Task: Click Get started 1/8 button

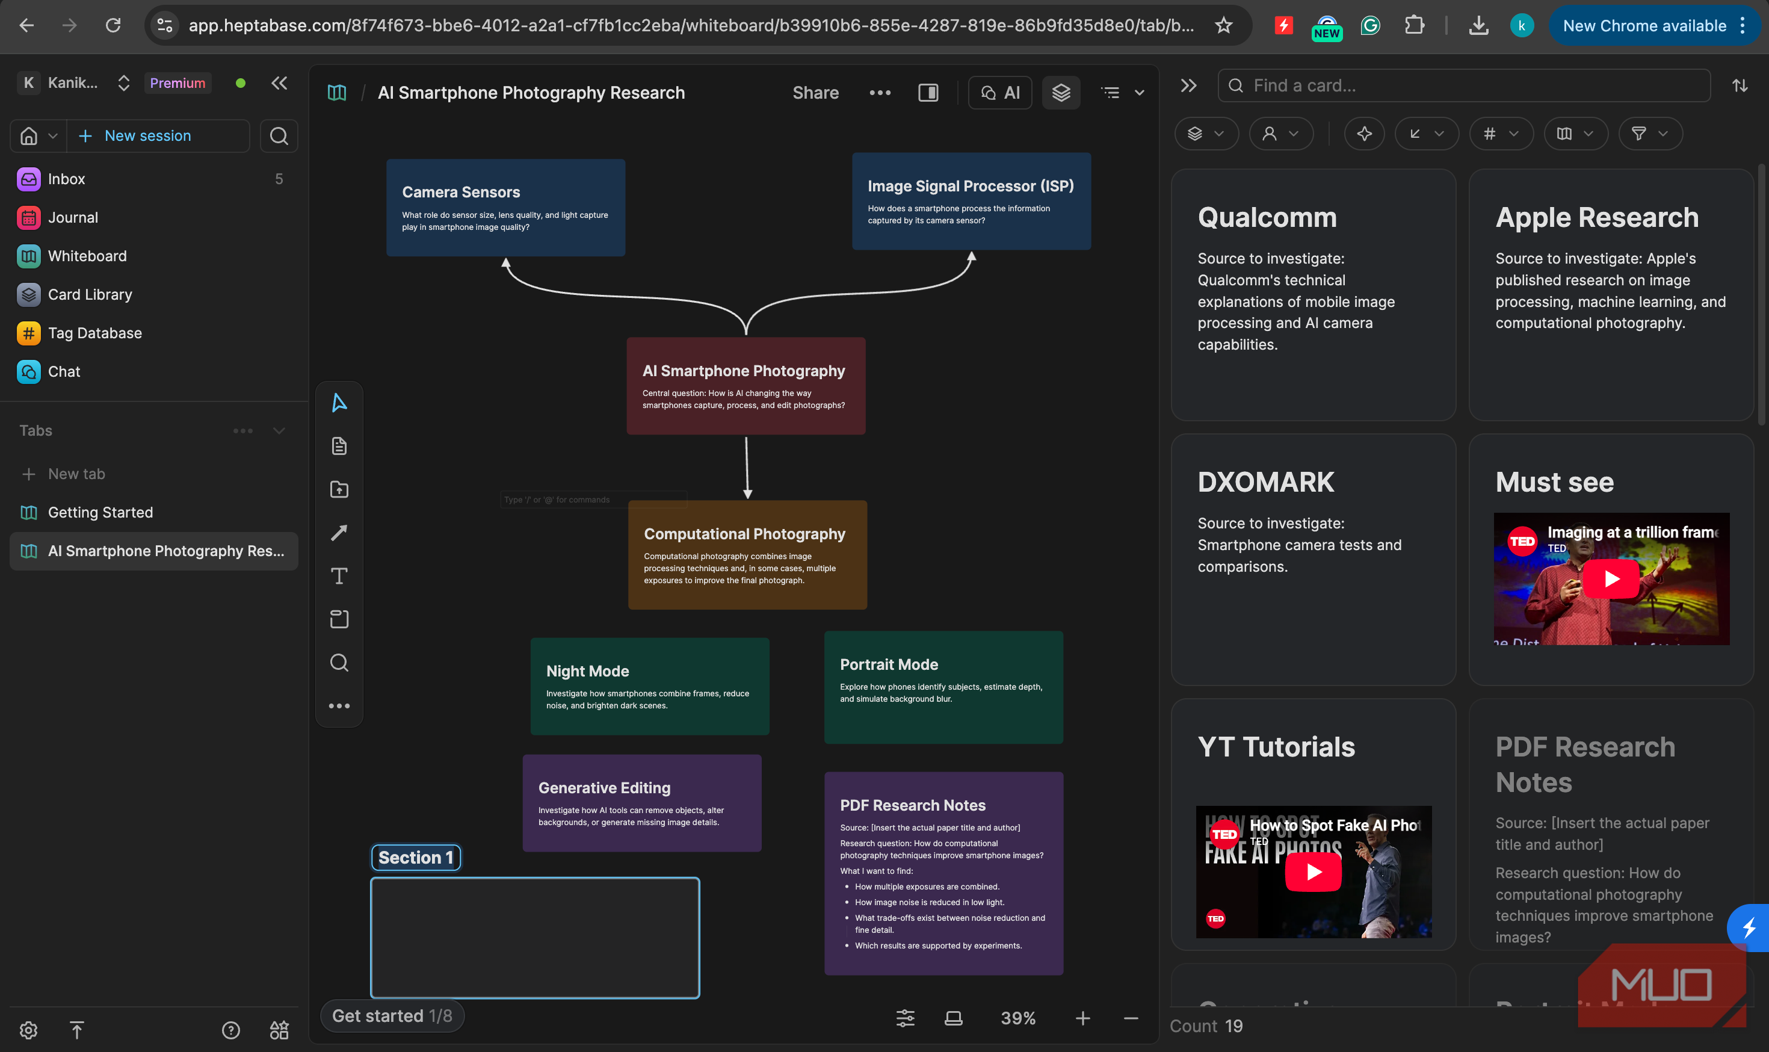Action: coord(392,1016)
